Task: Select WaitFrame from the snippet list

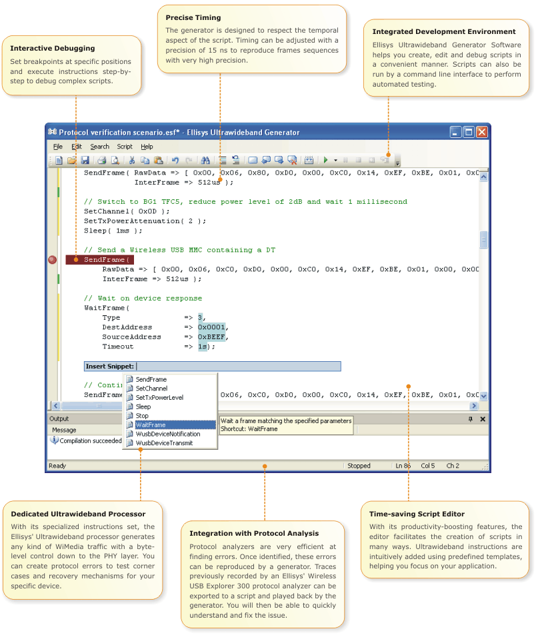Action: [x=150, y=425]
